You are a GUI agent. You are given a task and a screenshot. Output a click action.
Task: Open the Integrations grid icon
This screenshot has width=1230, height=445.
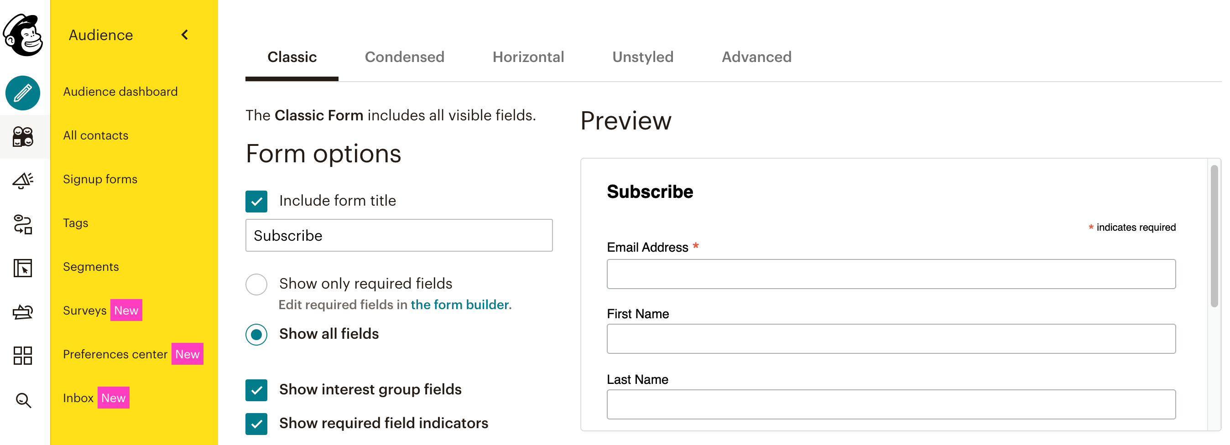23,356
